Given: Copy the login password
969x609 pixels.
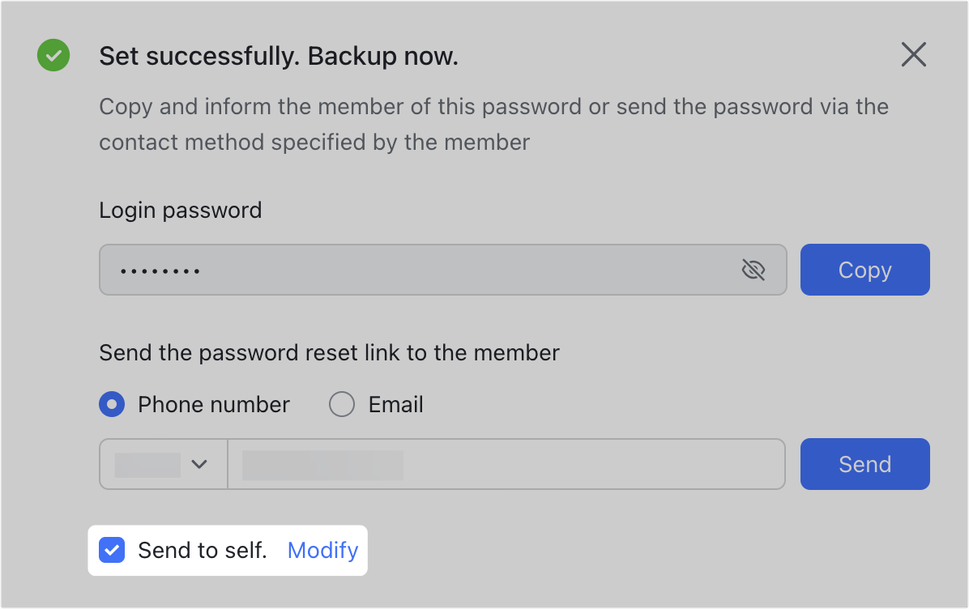Looking at the screenshot, I should point(864,270).
